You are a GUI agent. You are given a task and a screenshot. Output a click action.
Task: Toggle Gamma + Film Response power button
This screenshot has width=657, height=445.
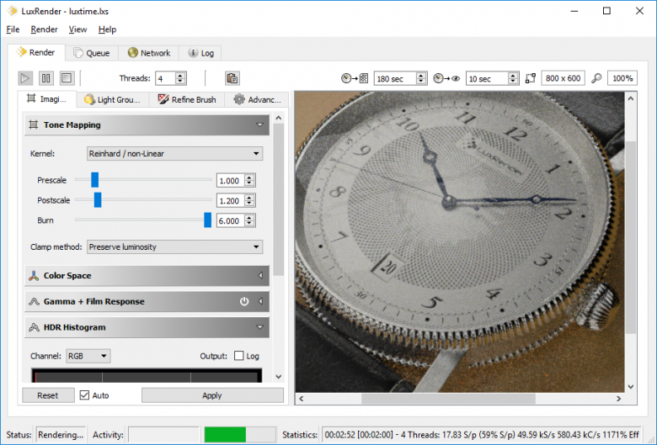pos(244,301)
